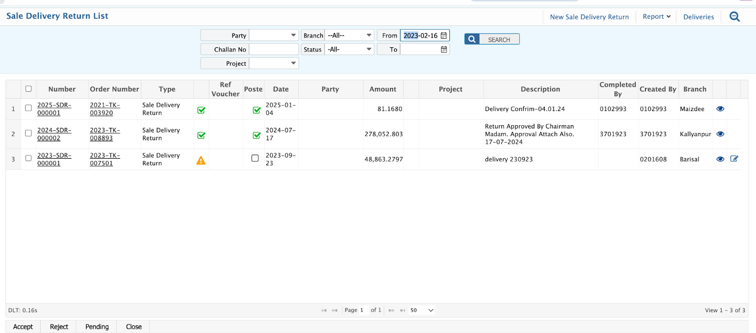Open order link 2023-TK-007501
Screen dimensions: 756x333
click(102, 159)
